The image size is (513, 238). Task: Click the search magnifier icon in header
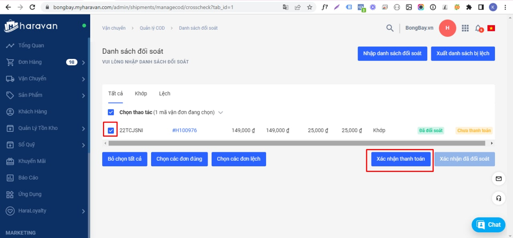pyautogui.click(x=390, y=28)
